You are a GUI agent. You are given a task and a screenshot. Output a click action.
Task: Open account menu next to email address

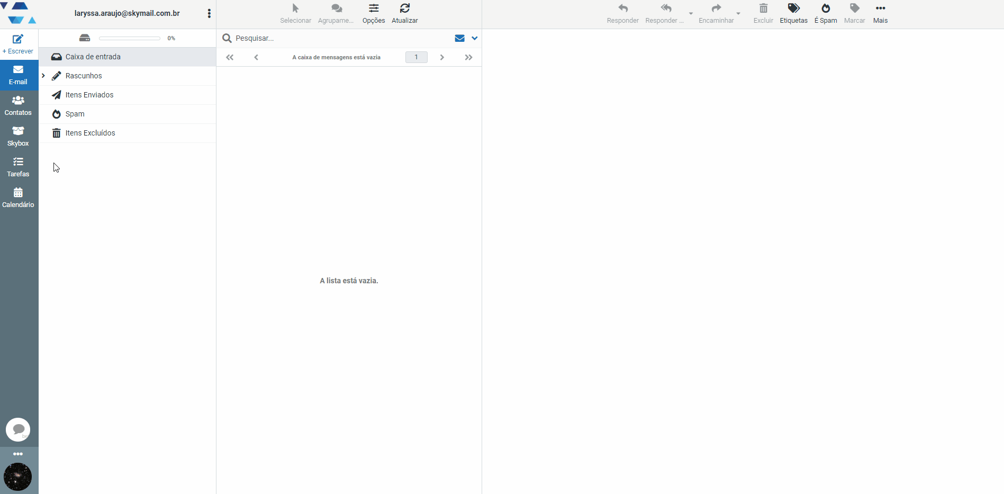click(x=209, y=14)
